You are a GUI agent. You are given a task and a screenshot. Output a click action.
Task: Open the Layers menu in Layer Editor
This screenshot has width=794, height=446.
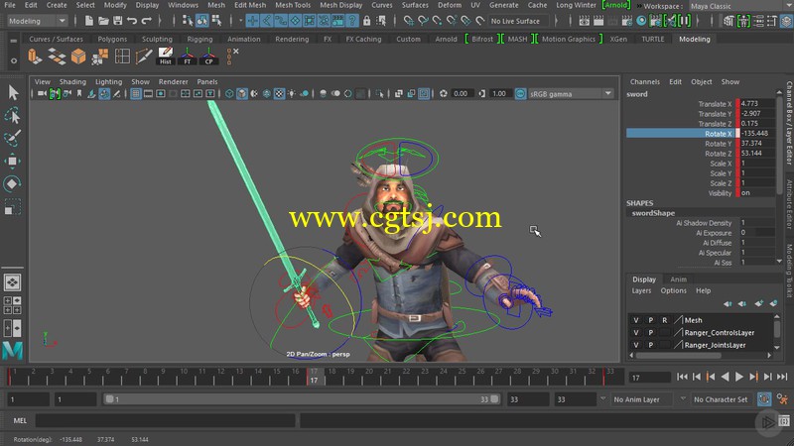pos(641,290)
